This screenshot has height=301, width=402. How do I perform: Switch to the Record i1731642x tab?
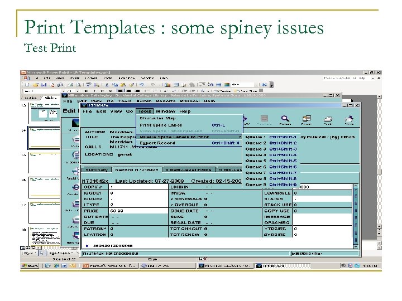(137, 169)
